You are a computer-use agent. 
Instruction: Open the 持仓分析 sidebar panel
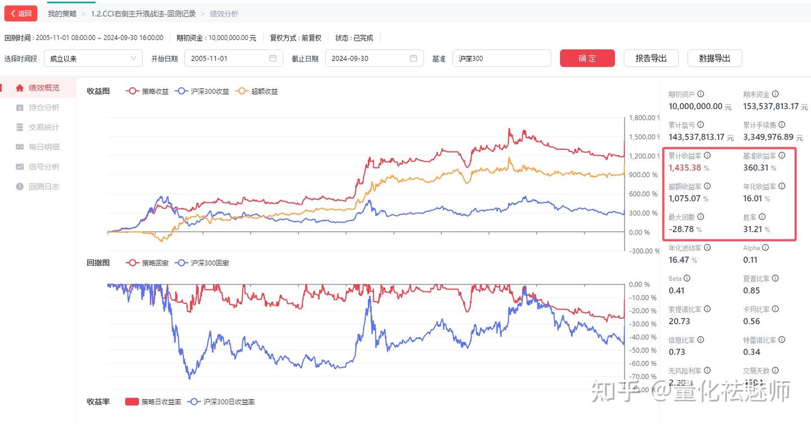(x=42, y=107)
